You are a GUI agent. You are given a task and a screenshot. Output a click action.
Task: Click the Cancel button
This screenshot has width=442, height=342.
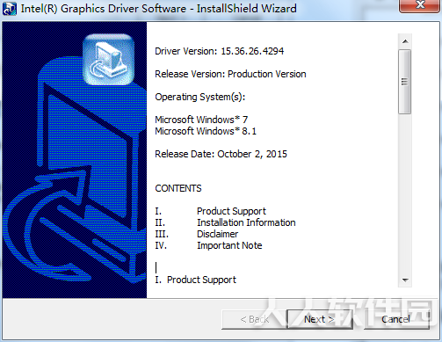coord(396,319)
